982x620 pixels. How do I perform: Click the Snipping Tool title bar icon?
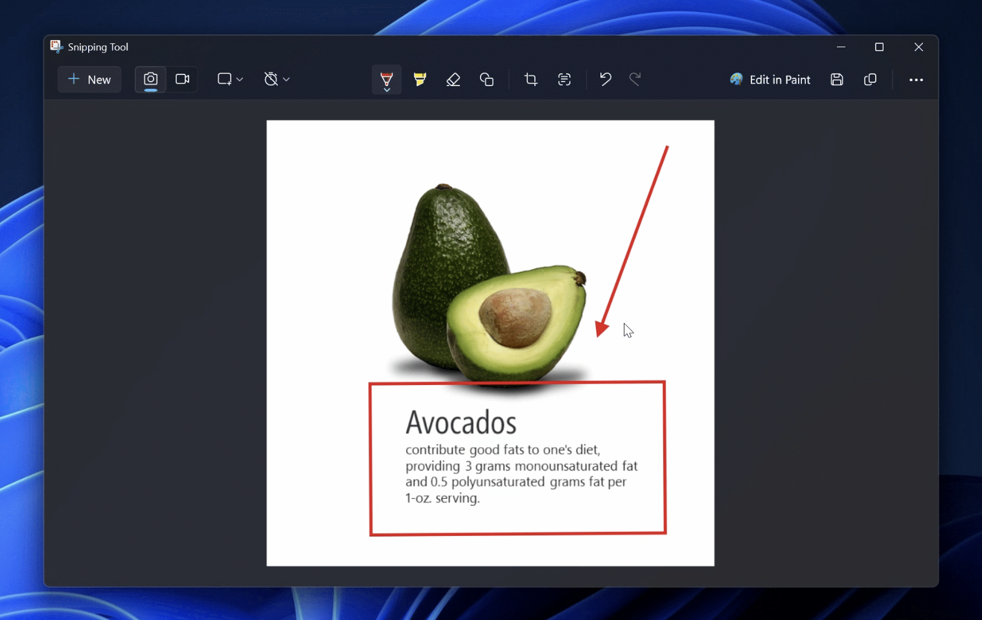(56, 46)
